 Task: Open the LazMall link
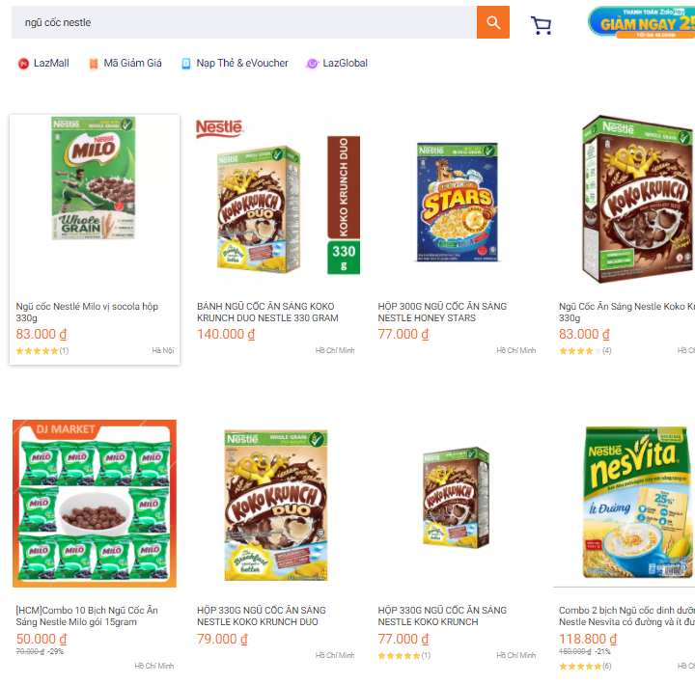tap(51, 64)
